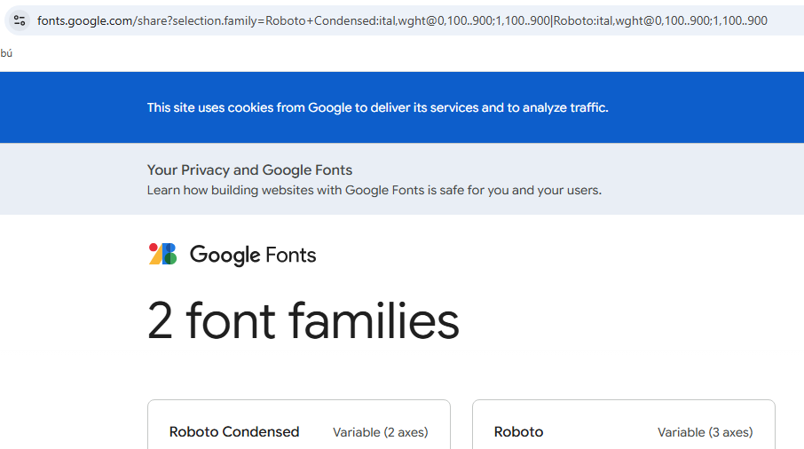Click the 'Variable (3 axes)' label
Screen dimensions: 804x449
(705, 433)
